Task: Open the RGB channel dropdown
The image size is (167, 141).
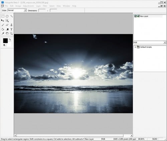Action: (x=150, y=42)
